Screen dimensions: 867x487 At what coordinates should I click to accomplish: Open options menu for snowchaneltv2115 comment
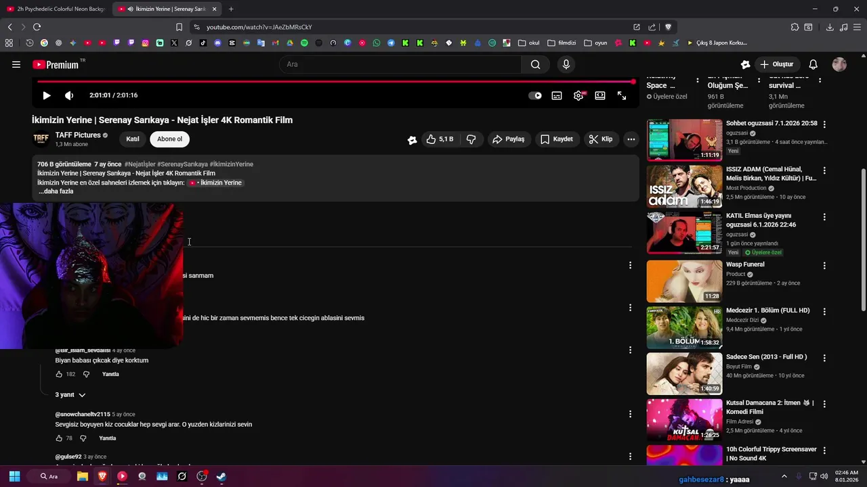click(630, 414)
